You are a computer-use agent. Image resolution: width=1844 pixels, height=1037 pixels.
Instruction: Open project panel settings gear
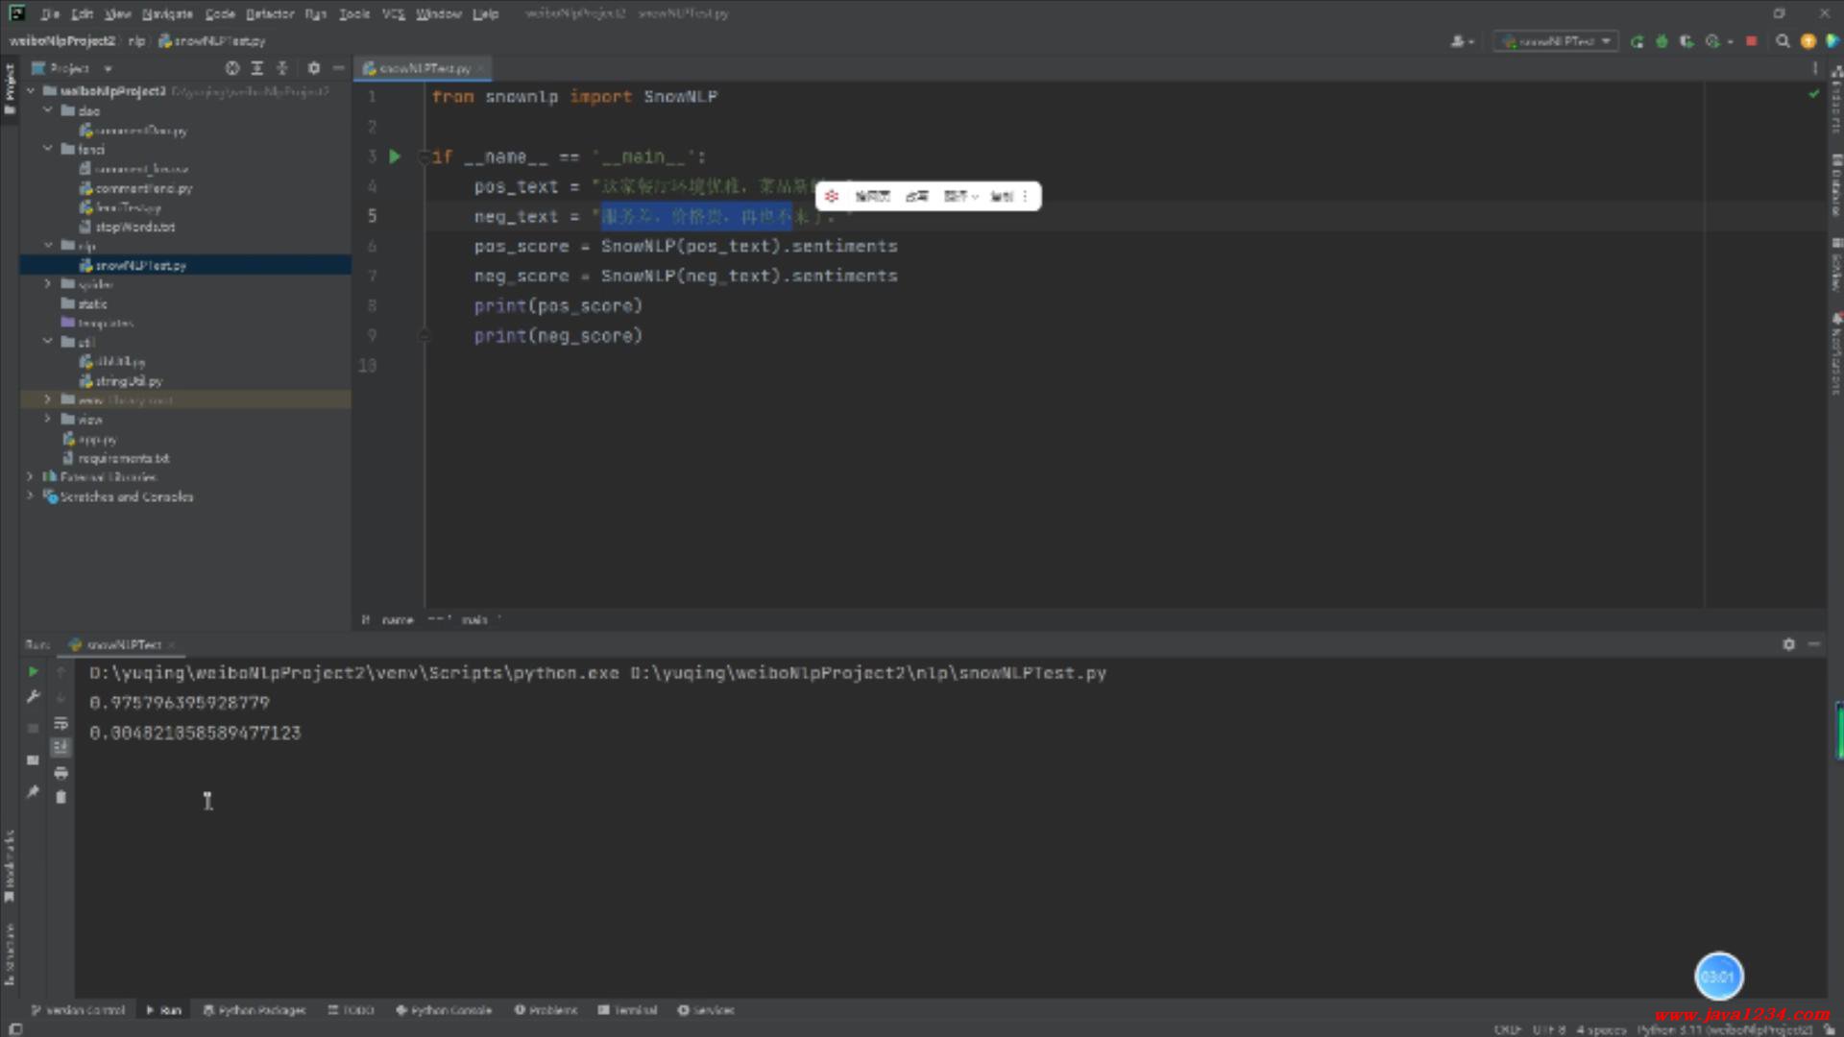click(x=313, y=68)
